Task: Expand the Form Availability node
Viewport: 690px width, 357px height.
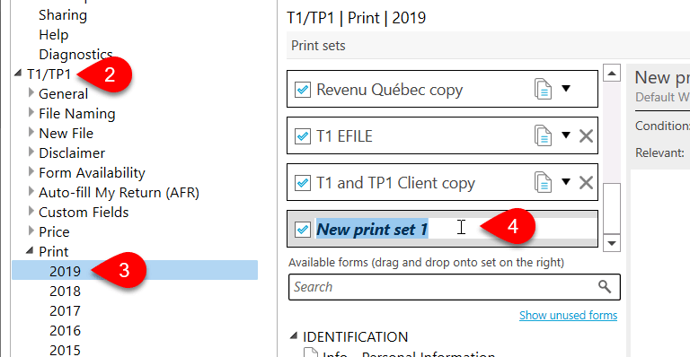Action: pos(31,171)
